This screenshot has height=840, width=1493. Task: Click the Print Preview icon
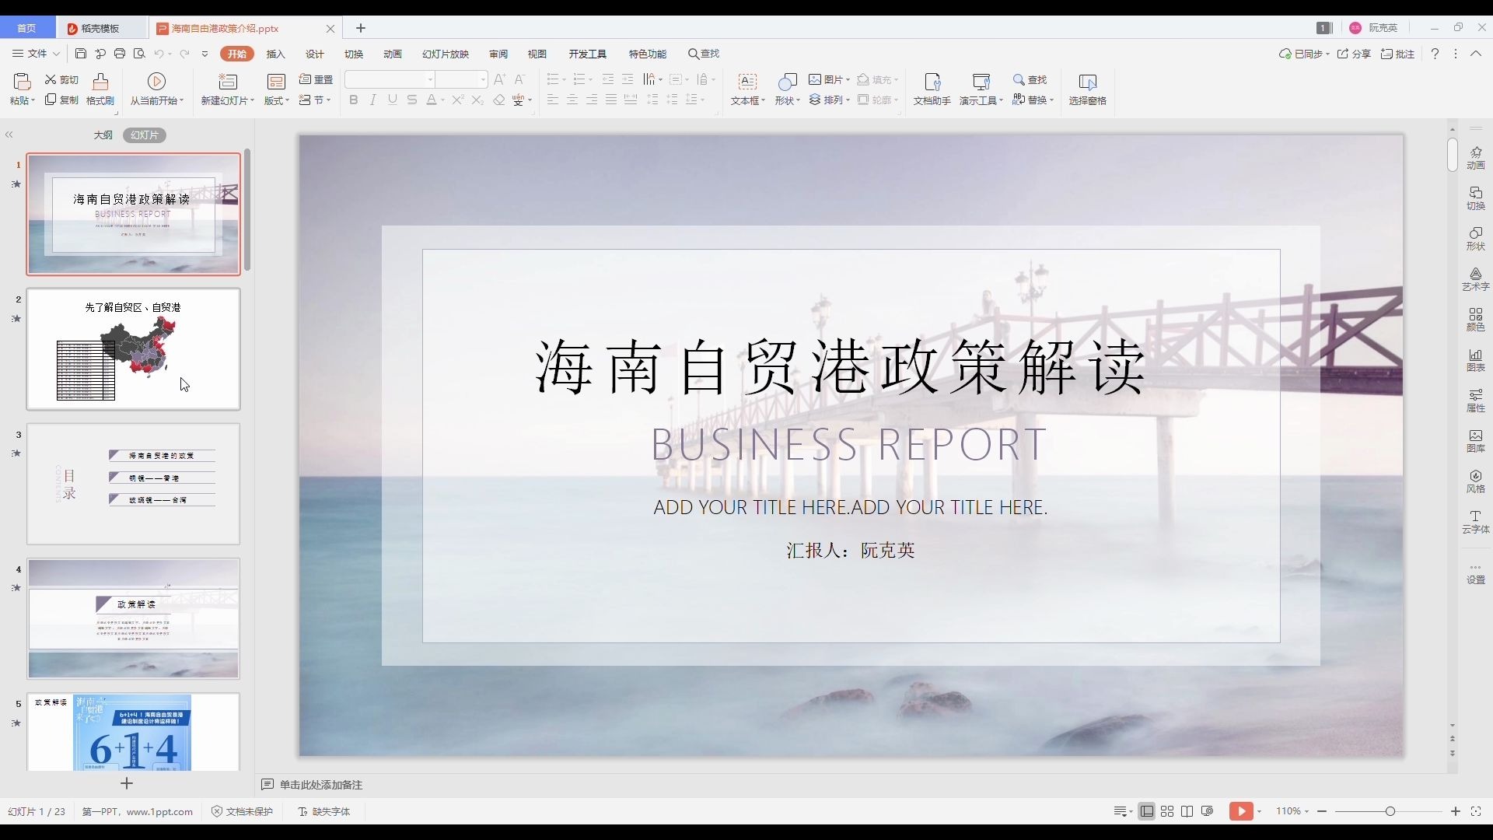[x=139, y=54]
